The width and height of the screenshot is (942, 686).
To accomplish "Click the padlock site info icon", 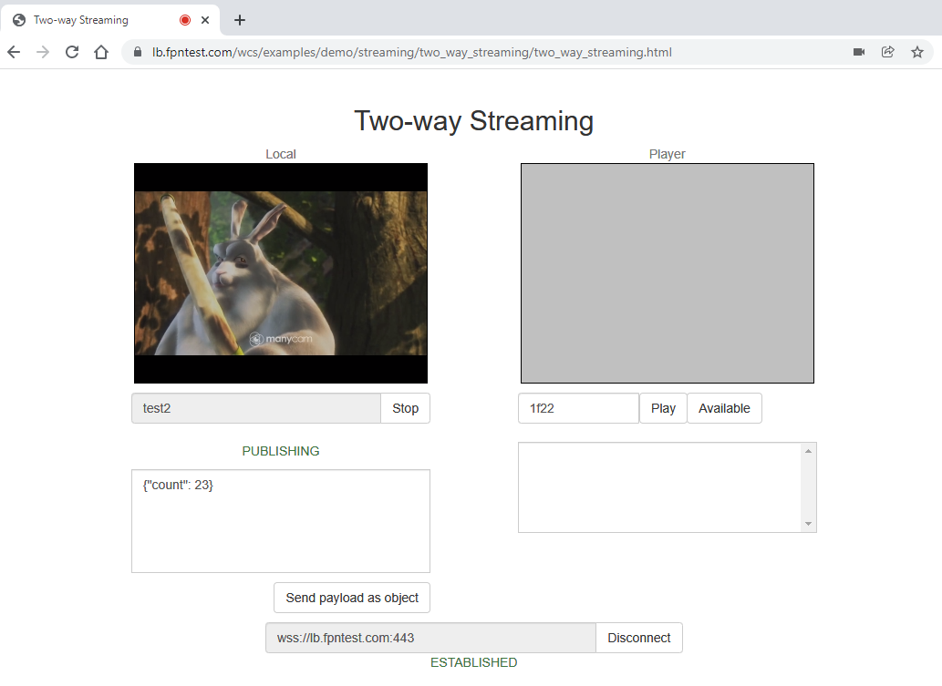I will point(139,52).
